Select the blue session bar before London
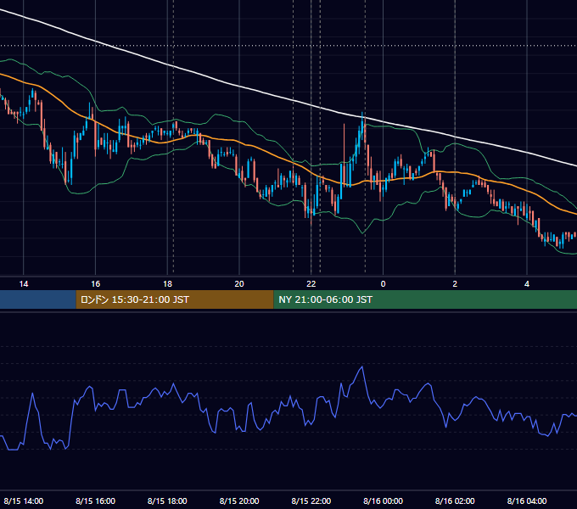Screen dimensions: 577x509 point(38,299)
